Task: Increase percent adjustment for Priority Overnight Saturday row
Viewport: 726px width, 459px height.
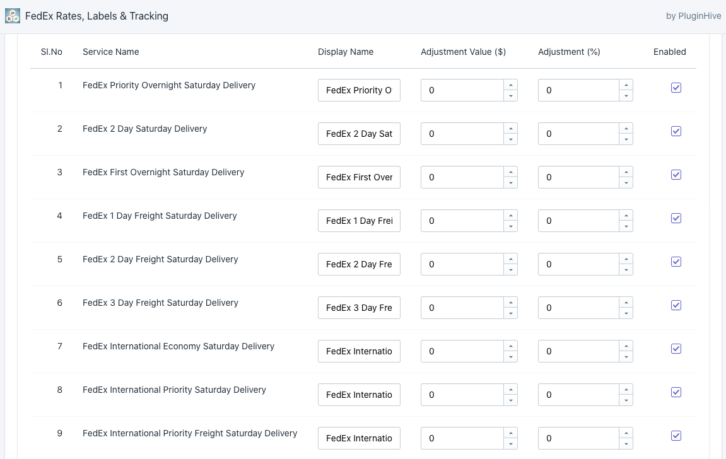Action: pyautogui.click(x=626, y=85)
